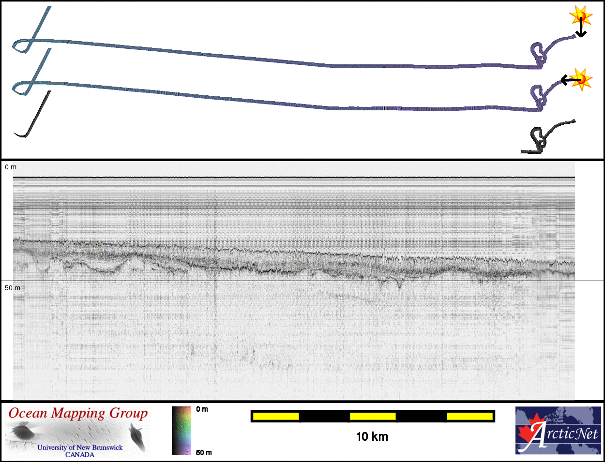Click the starburst marker at the top-right corner
605x462 pixels.
[x=581, y=16]
